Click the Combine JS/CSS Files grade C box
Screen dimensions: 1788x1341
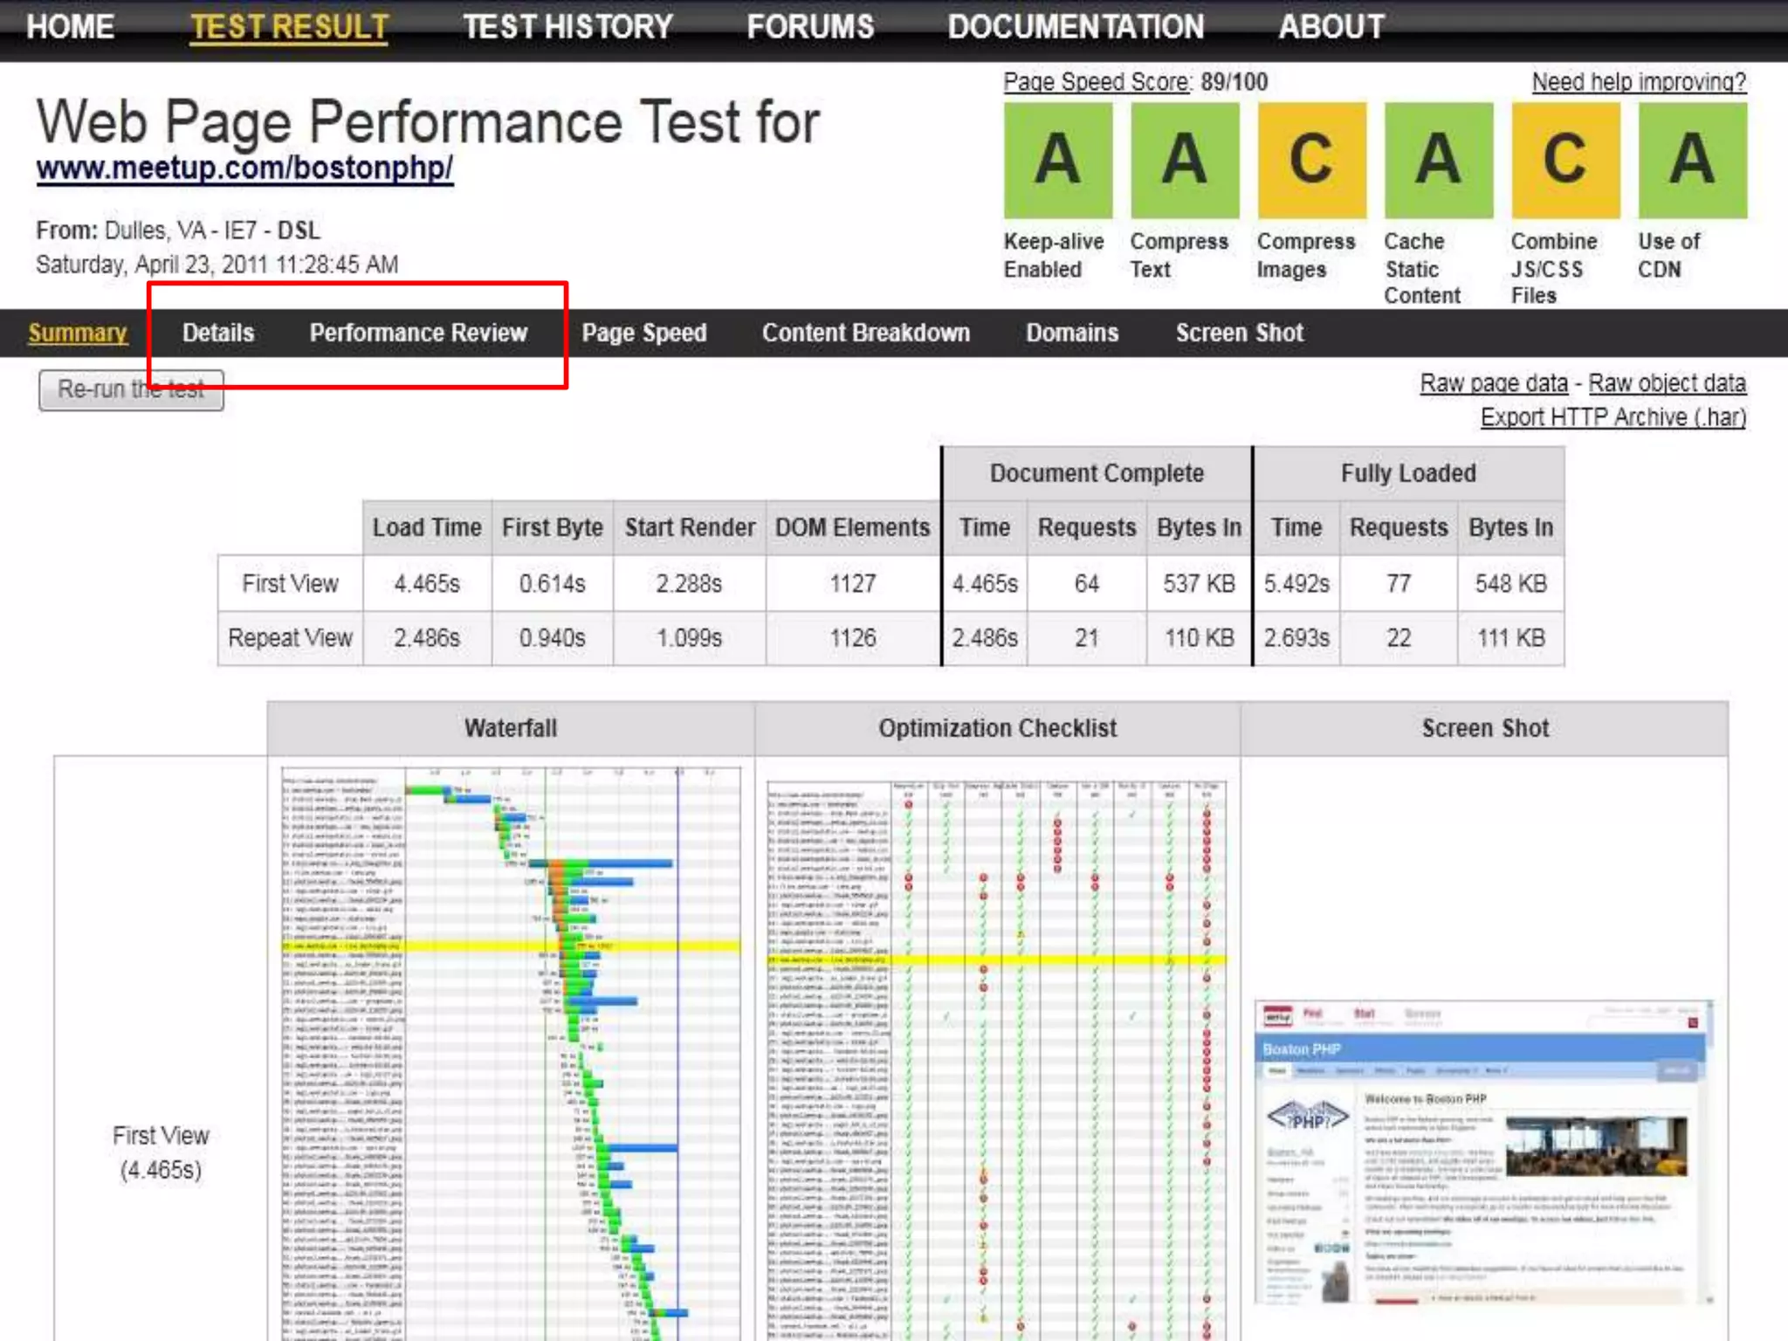point(1565,161)
